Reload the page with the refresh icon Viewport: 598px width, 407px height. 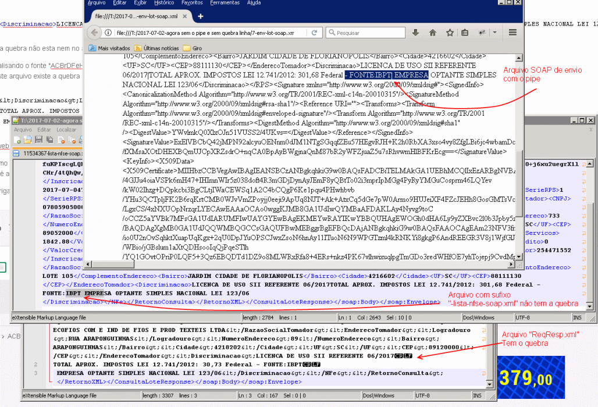coord(314,33)
